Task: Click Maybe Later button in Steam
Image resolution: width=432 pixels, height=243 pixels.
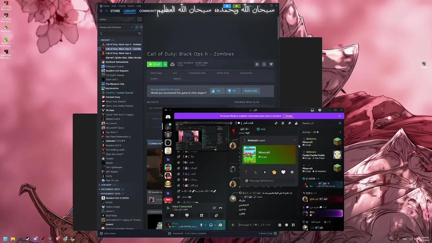Action: pos(251,91)
